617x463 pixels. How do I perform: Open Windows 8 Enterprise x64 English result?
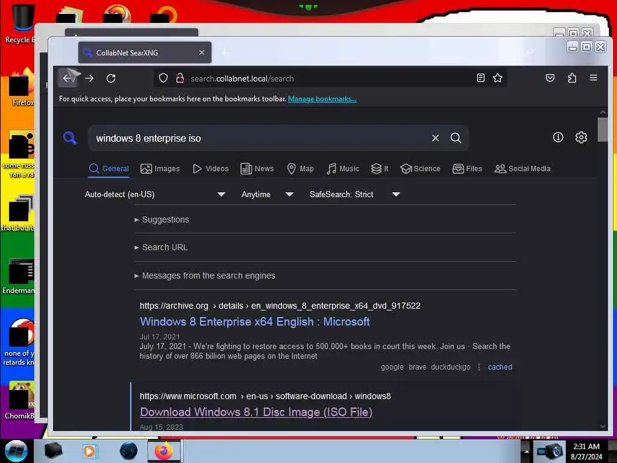(x=255, y=322)
